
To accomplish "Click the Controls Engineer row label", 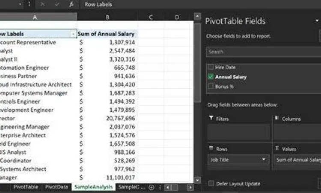I will [x=20, y=102].
